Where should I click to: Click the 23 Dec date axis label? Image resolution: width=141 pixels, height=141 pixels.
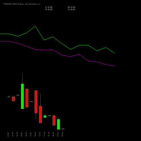[x=8, y=134]
